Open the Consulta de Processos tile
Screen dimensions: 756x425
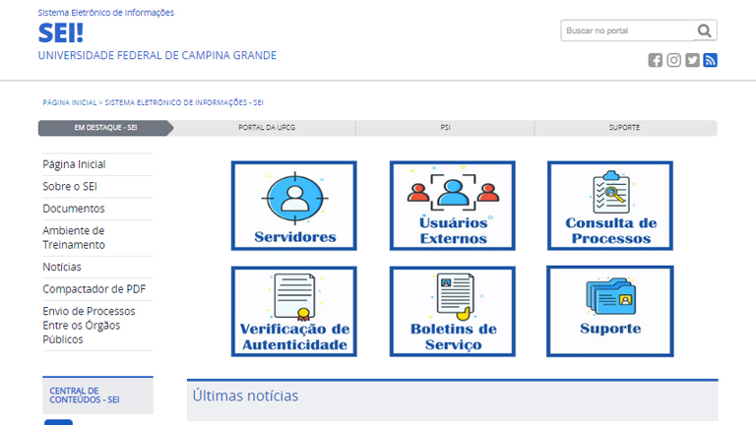[610, 206]
